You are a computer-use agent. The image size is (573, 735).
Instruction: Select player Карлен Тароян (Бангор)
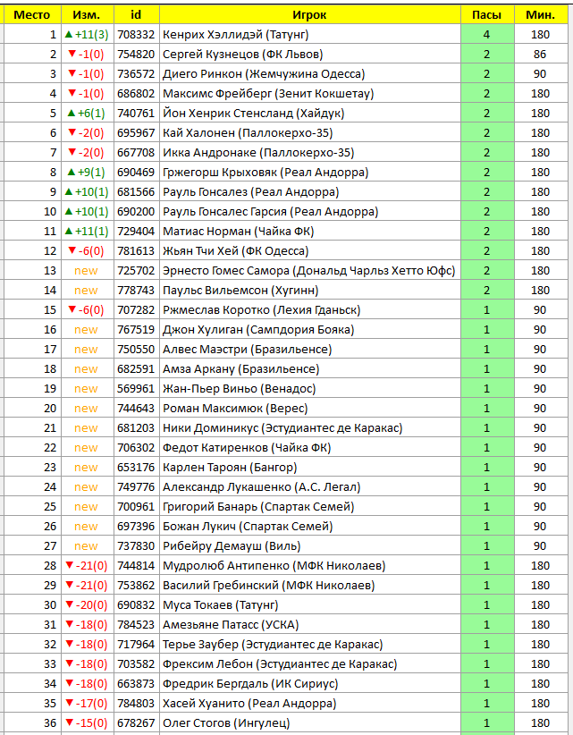(x=230, y=468)
